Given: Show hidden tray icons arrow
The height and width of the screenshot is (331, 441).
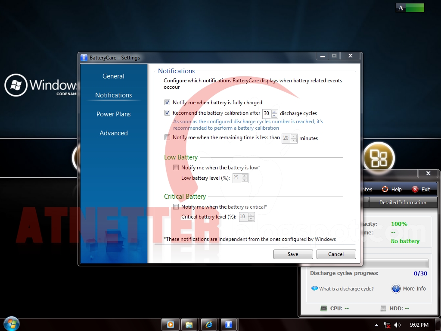Looking at the screenshot, I should coord(376,325).
